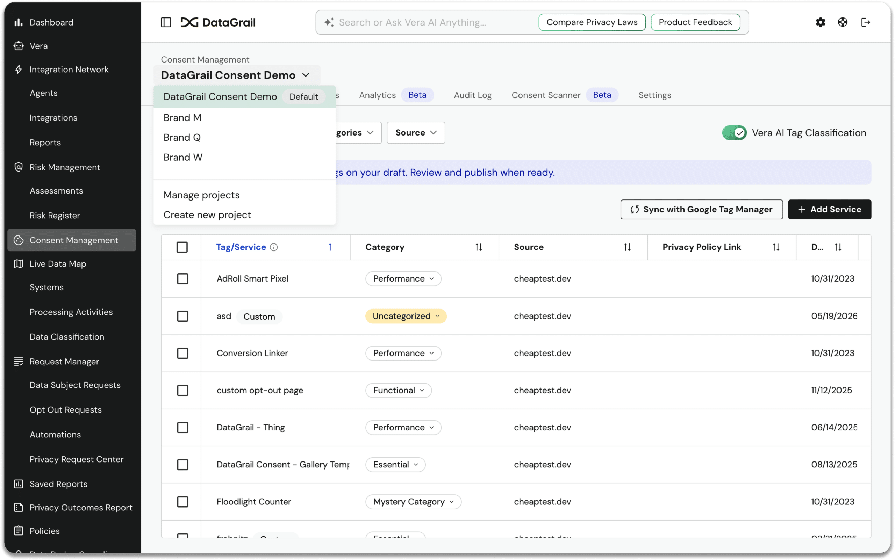Click the Vera AI sparkle icon in search
The image size is (895, 560).
tap(329, 22)
